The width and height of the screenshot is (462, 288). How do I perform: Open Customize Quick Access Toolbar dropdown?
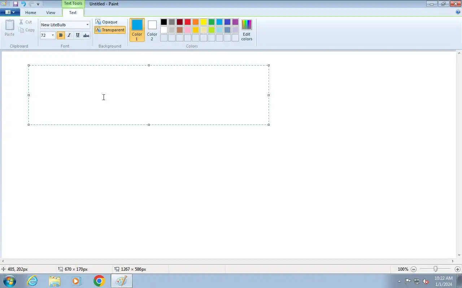[38, 4]
